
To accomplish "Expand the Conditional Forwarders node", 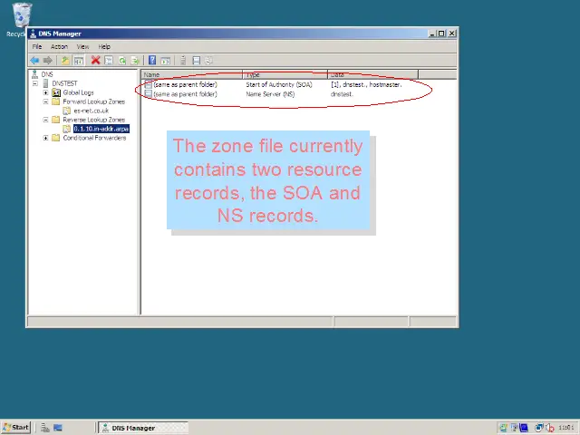I will 45,138.
